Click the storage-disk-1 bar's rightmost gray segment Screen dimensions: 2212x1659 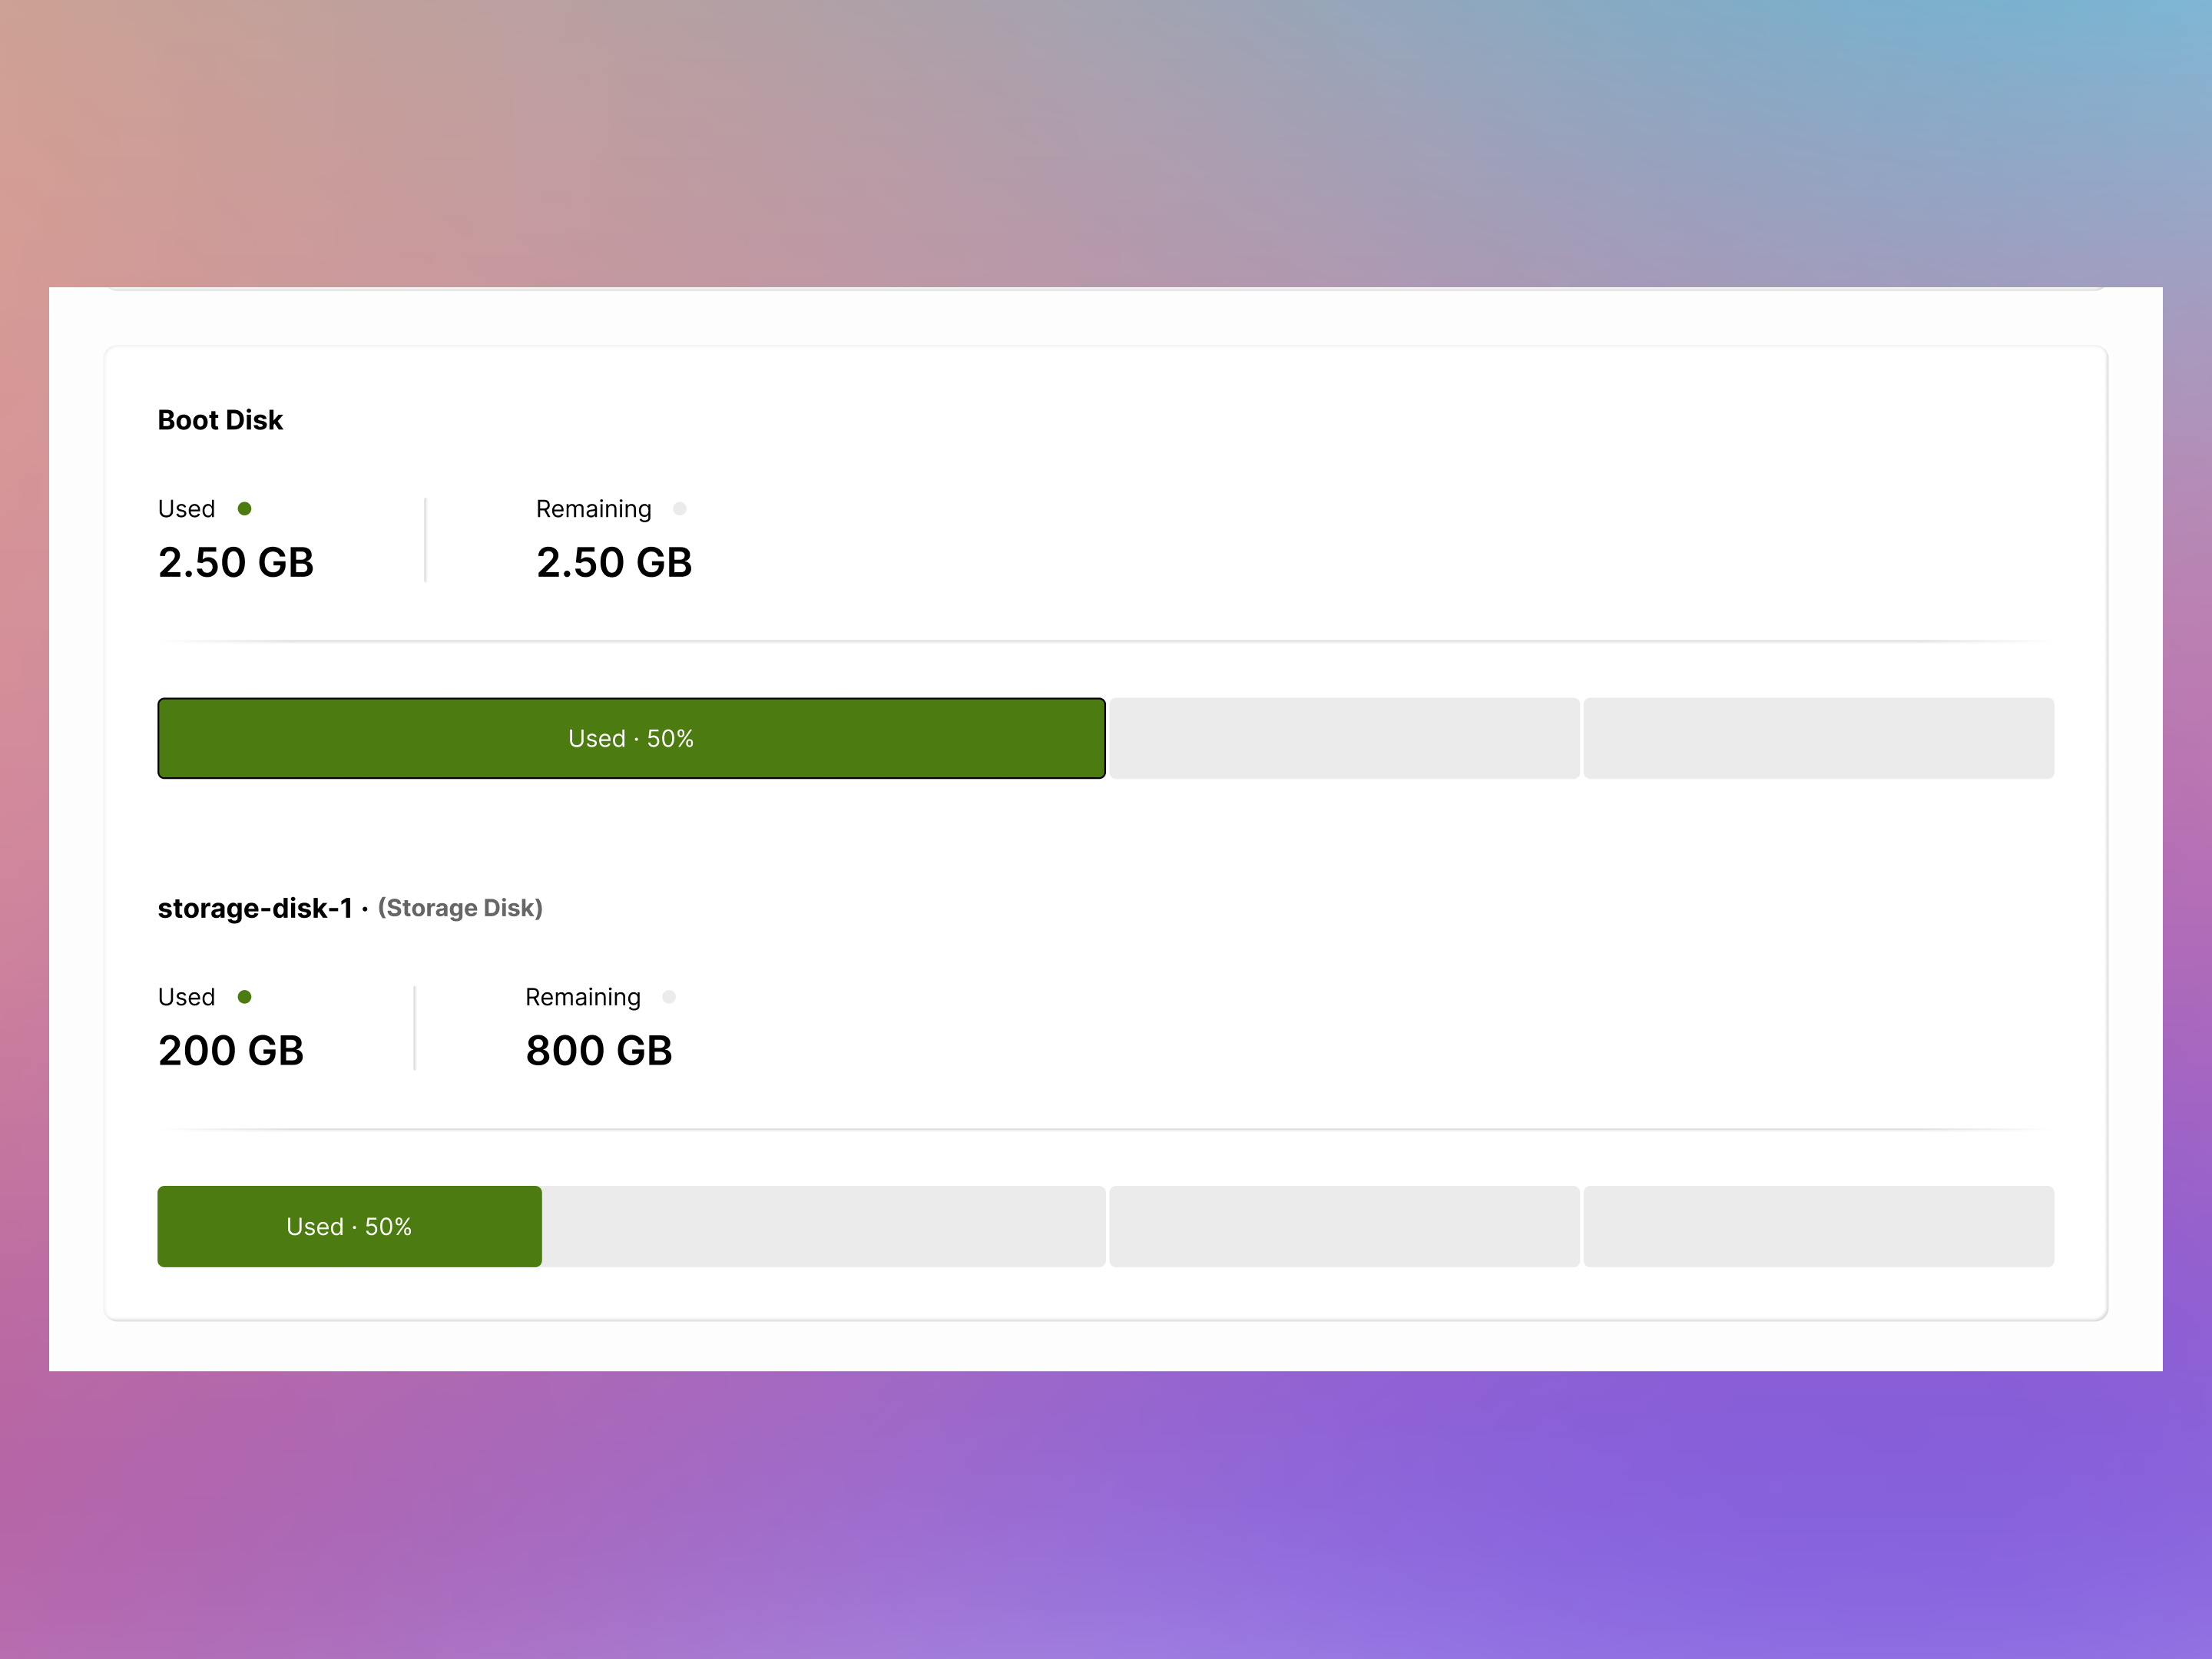1818,1226
